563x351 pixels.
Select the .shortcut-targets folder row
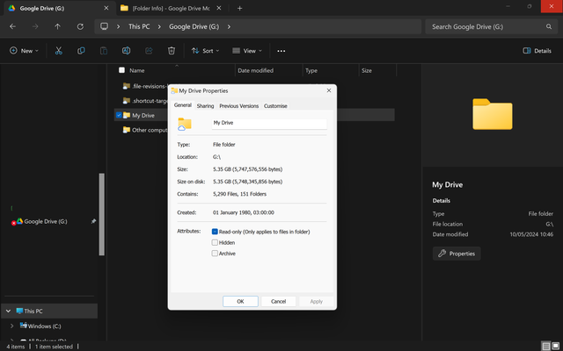145,101
